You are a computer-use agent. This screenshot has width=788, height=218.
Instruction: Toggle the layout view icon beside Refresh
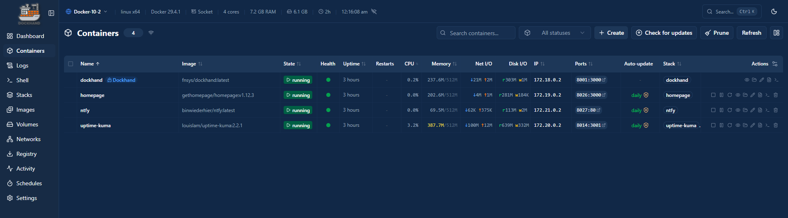tap(777, 33)
